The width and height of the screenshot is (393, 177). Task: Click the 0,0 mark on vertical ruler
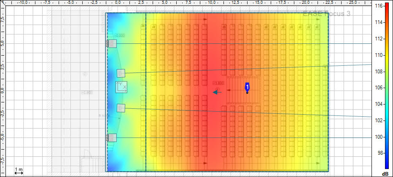pyautogui.click(x=2, y=90)
